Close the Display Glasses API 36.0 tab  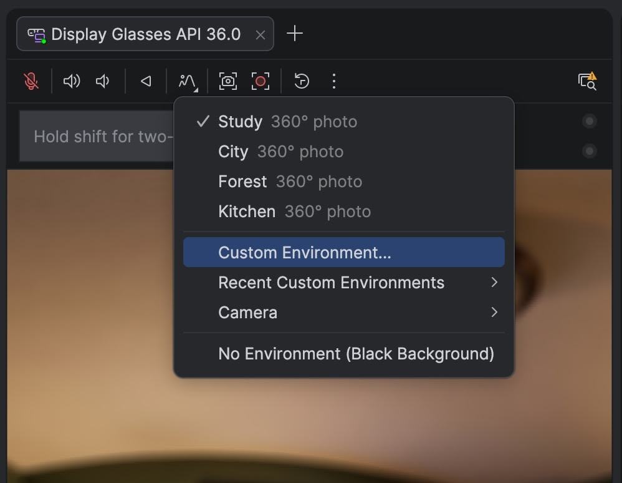point(261,35)
